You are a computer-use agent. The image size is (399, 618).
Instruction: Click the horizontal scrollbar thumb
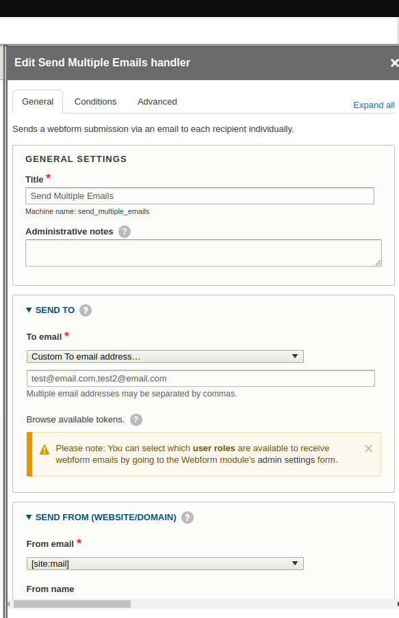tap(72, 604)
